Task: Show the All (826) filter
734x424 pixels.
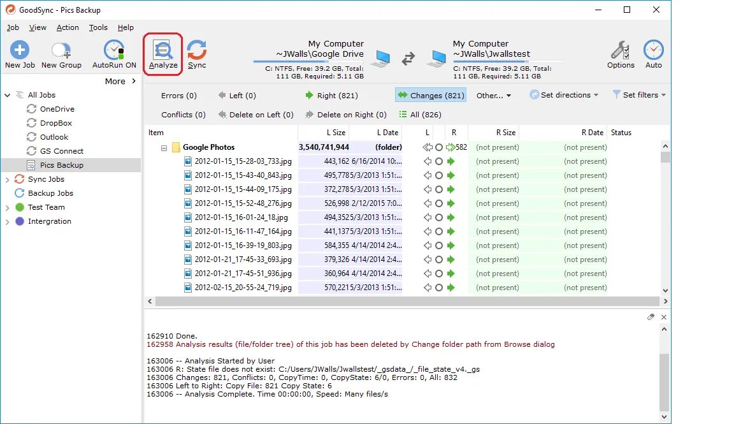Action: click(x=420, y=115)
